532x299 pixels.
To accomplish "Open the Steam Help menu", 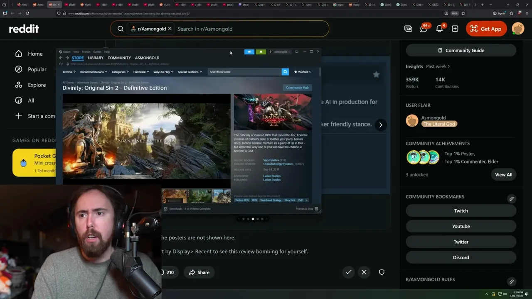I will click(107, 52).
